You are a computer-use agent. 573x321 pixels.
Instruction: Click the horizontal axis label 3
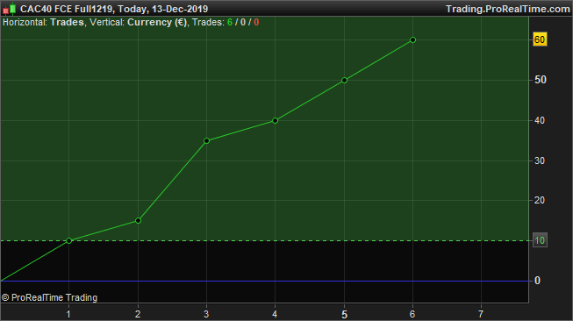[206, 314]
